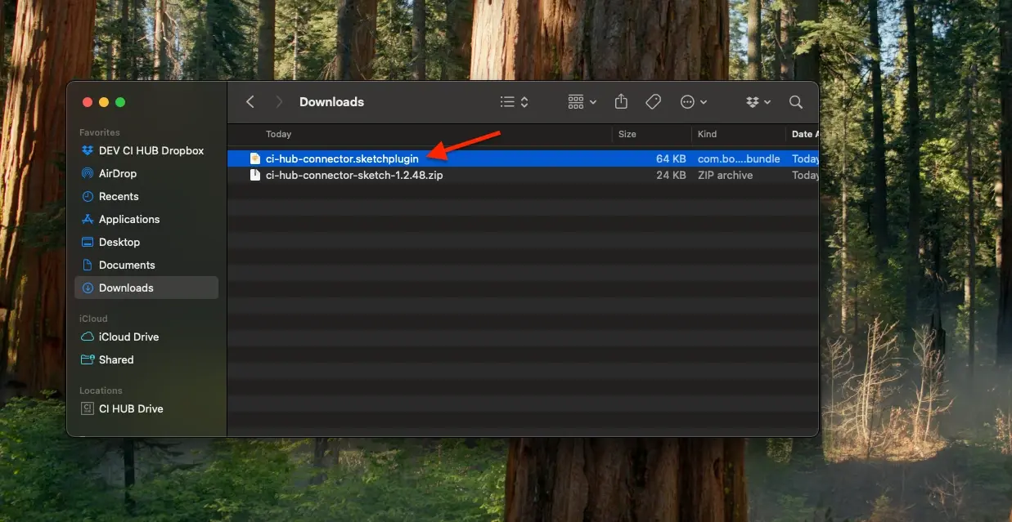Click the 64 KB size cell
This screenshot has height=522, width=1012.
[671, 158]
